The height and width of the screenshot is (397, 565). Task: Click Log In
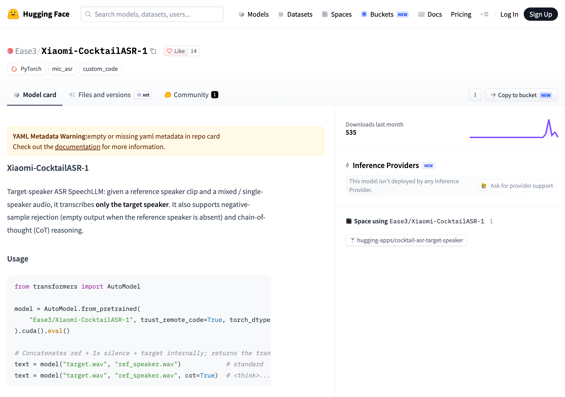coord(509,14)
